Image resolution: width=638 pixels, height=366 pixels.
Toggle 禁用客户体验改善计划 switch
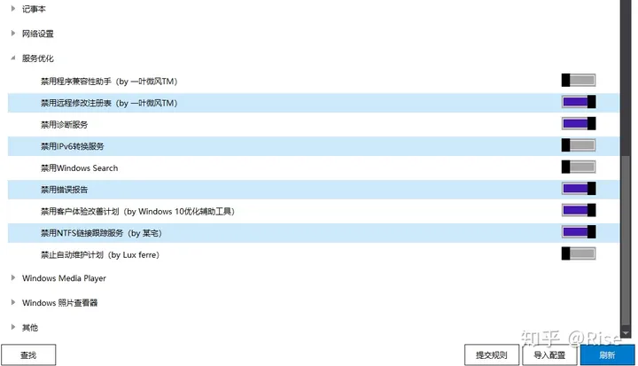(x=579, y=210)
